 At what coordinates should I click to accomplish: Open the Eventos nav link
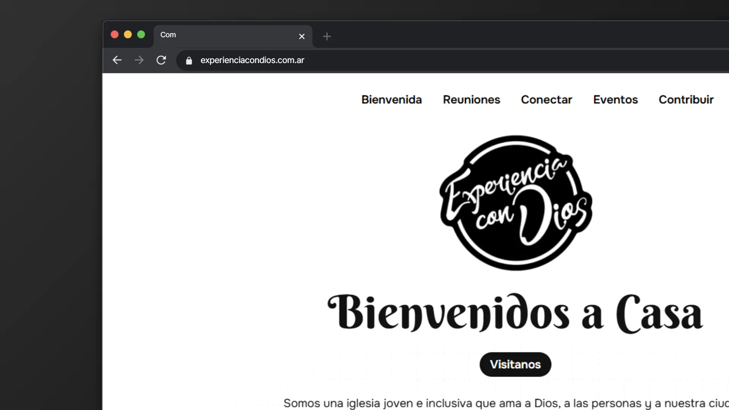(615, 99)
